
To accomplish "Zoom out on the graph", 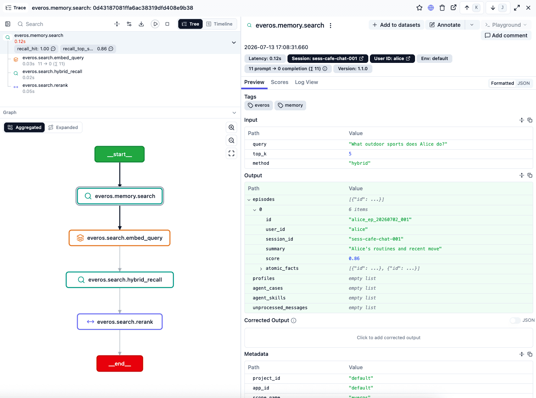I will click(231, 140).
